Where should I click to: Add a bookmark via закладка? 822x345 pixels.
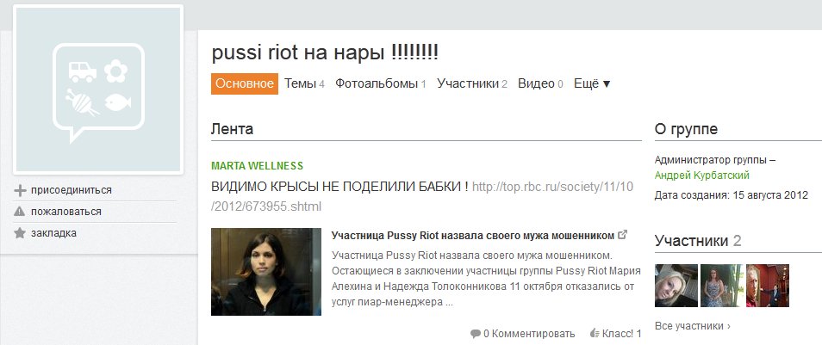coord(53,233)
